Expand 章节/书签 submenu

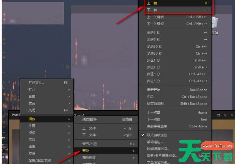coord(106,144)
